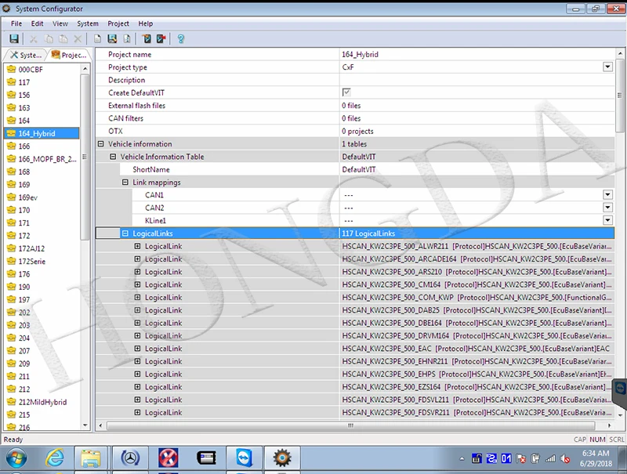Click the property grid vertical scrollbar thumb
This screenshot has height=474, width=627.
(619, 95)
